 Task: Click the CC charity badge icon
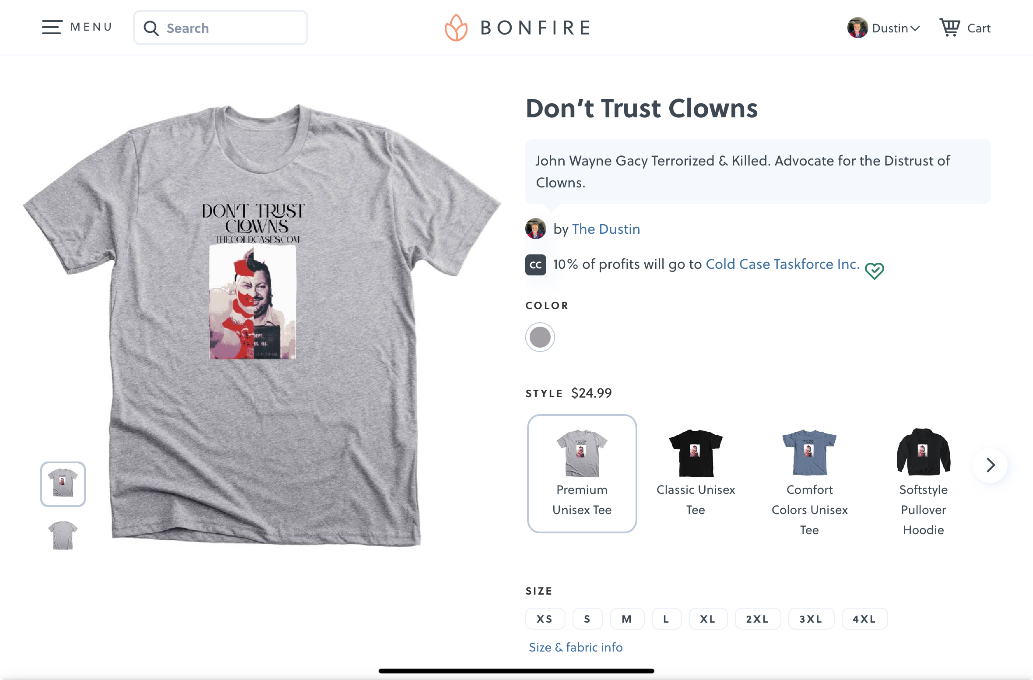[x=535, y=264]
